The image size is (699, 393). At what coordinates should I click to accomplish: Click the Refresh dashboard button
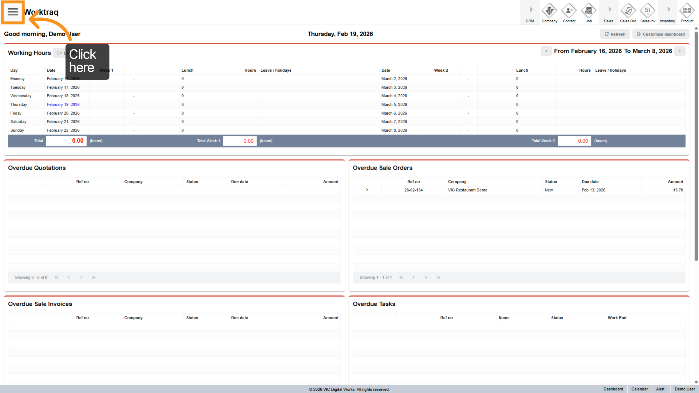[615, 34]
